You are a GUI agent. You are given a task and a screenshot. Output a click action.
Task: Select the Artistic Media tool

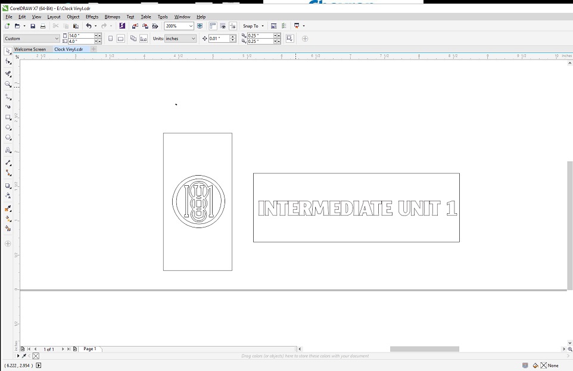(8, 107)
